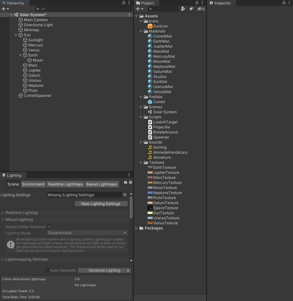Click the Hierarchy search field
Image resolution: width=293 pixels, height=301 pixels.
84,9
